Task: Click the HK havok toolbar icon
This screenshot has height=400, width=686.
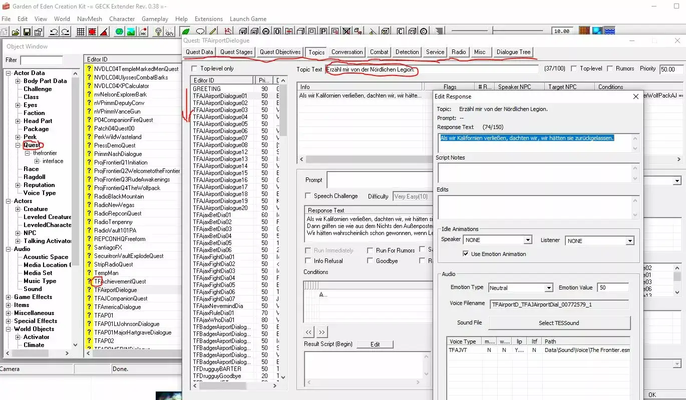Action: coord(142,31)
